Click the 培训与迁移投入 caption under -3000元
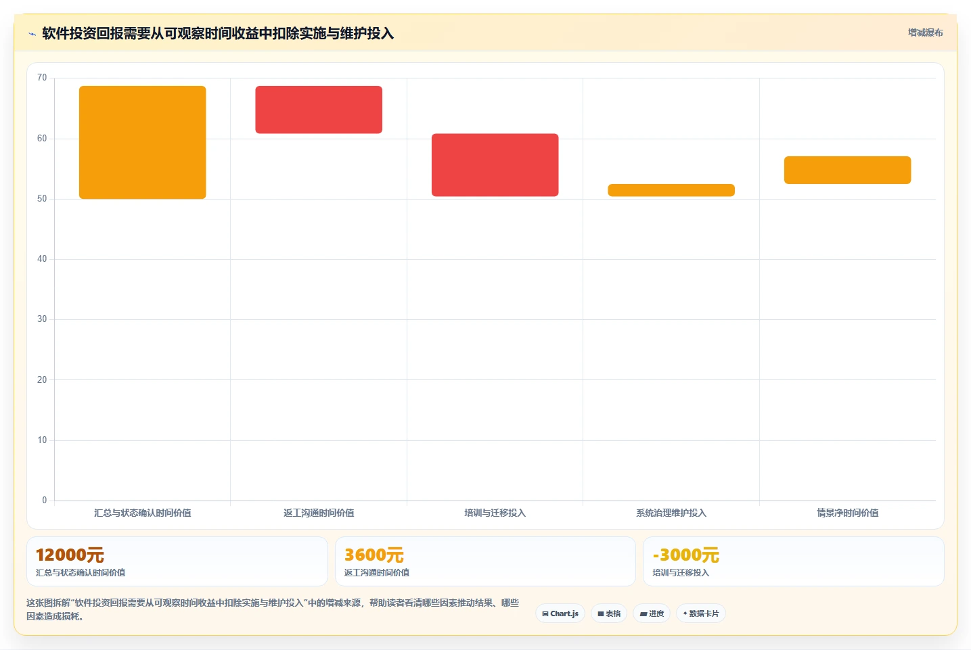Screen dimensions: 971x650 681,573
